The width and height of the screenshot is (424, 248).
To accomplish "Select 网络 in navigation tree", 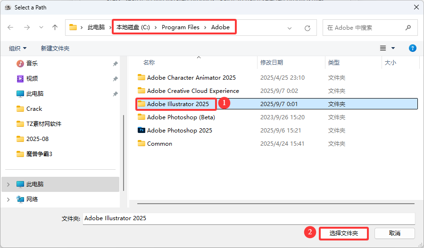I will 32,199.
